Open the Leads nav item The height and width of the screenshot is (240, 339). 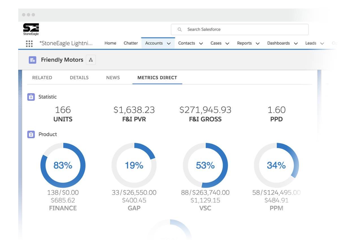(x=311, y=43)
